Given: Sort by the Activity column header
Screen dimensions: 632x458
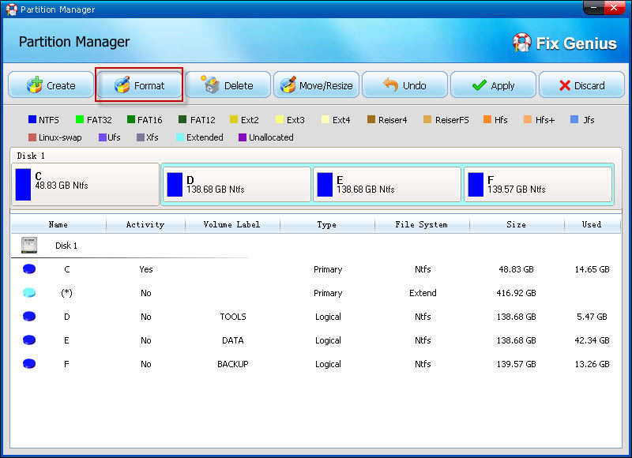Looking at the screenshot, I should pyautogui.click(x=145, y=224).
